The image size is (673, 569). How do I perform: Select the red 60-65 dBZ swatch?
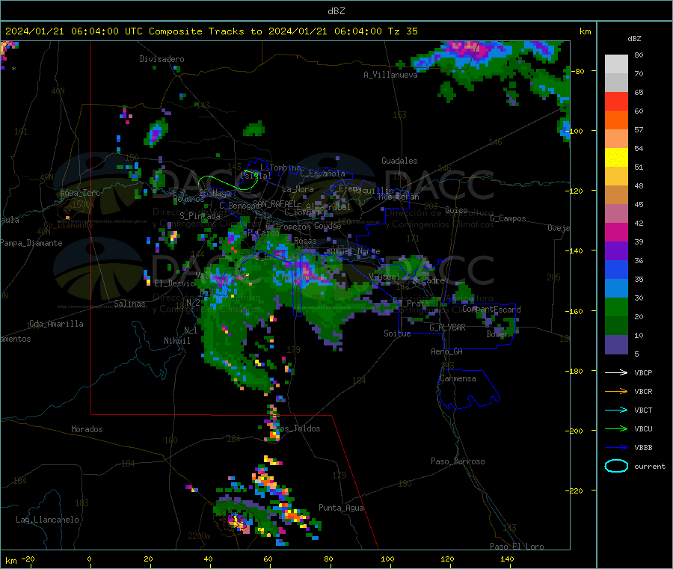[616, 101]
